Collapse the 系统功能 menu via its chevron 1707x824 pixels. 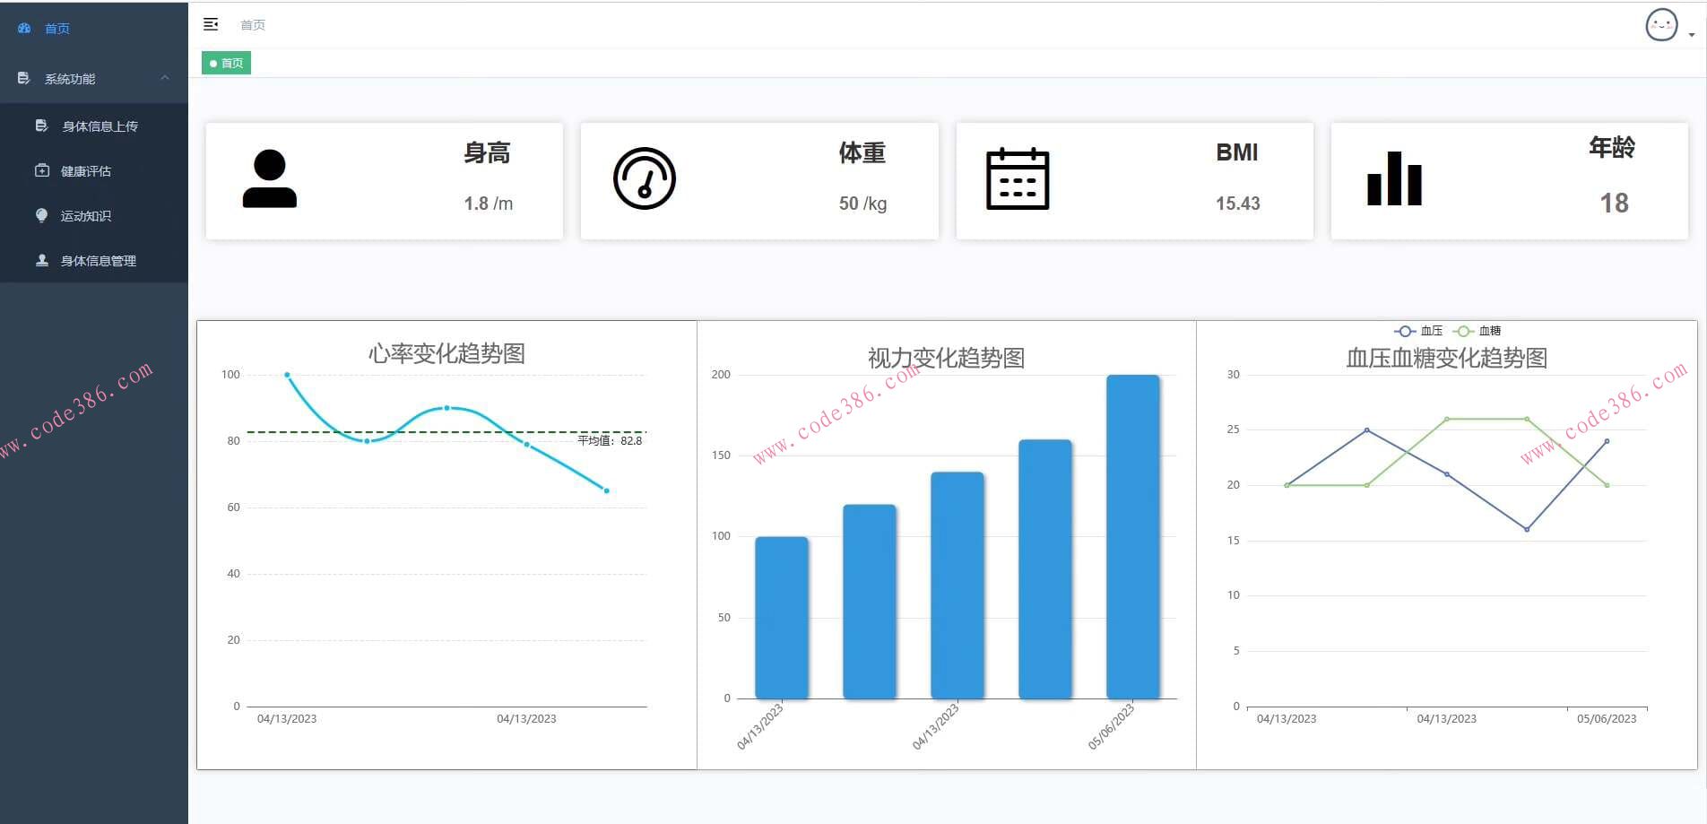pos(164,78)
